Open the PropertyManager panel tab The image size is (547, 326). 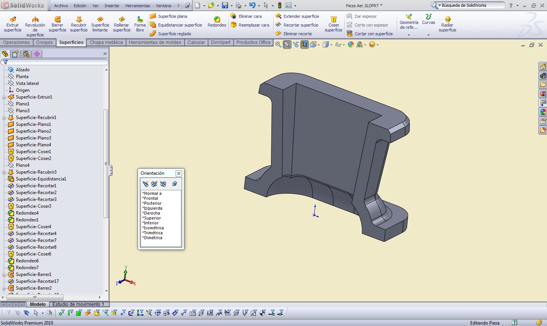pyautogui.click(x=16, y=54)
